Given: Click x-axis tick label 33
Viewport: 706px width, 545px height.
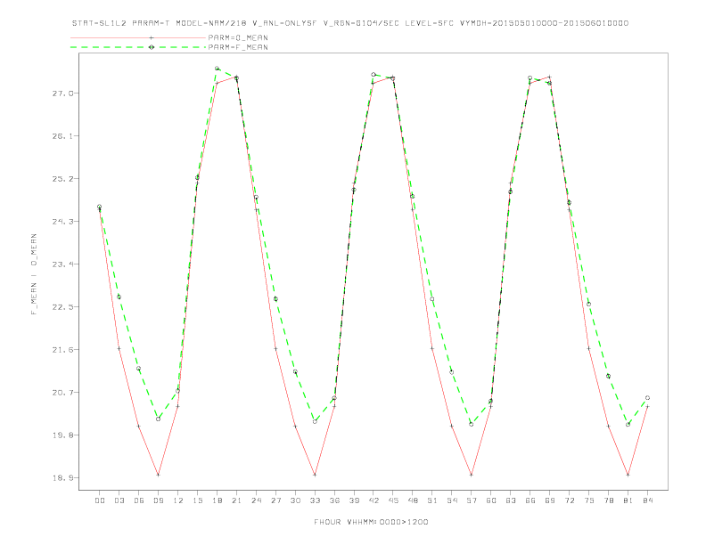Looking at the screenshot, I should point(315,500).
